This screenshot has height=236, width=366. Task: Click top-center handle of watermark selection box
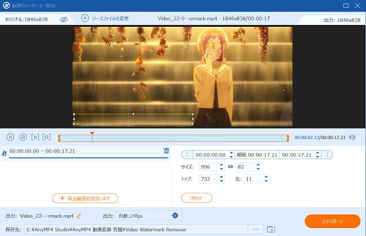coord(133,114)
